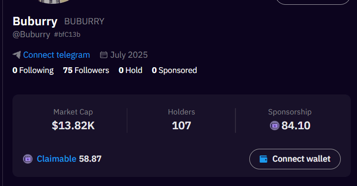
Task: Click the Sponsorship 84.10 stat
Action: click(290, 120)
